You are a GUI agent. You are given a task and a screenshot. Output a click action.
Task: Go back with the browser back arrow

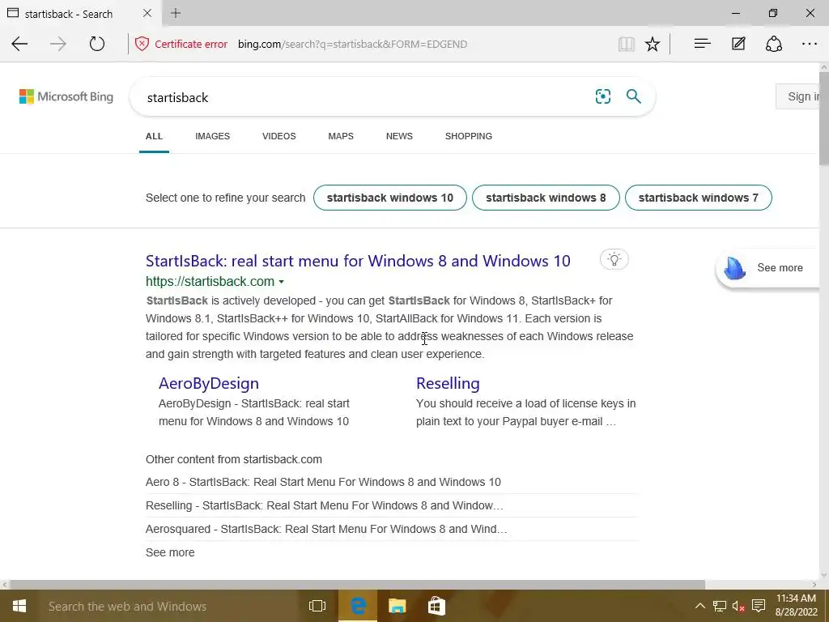point(19,44)
